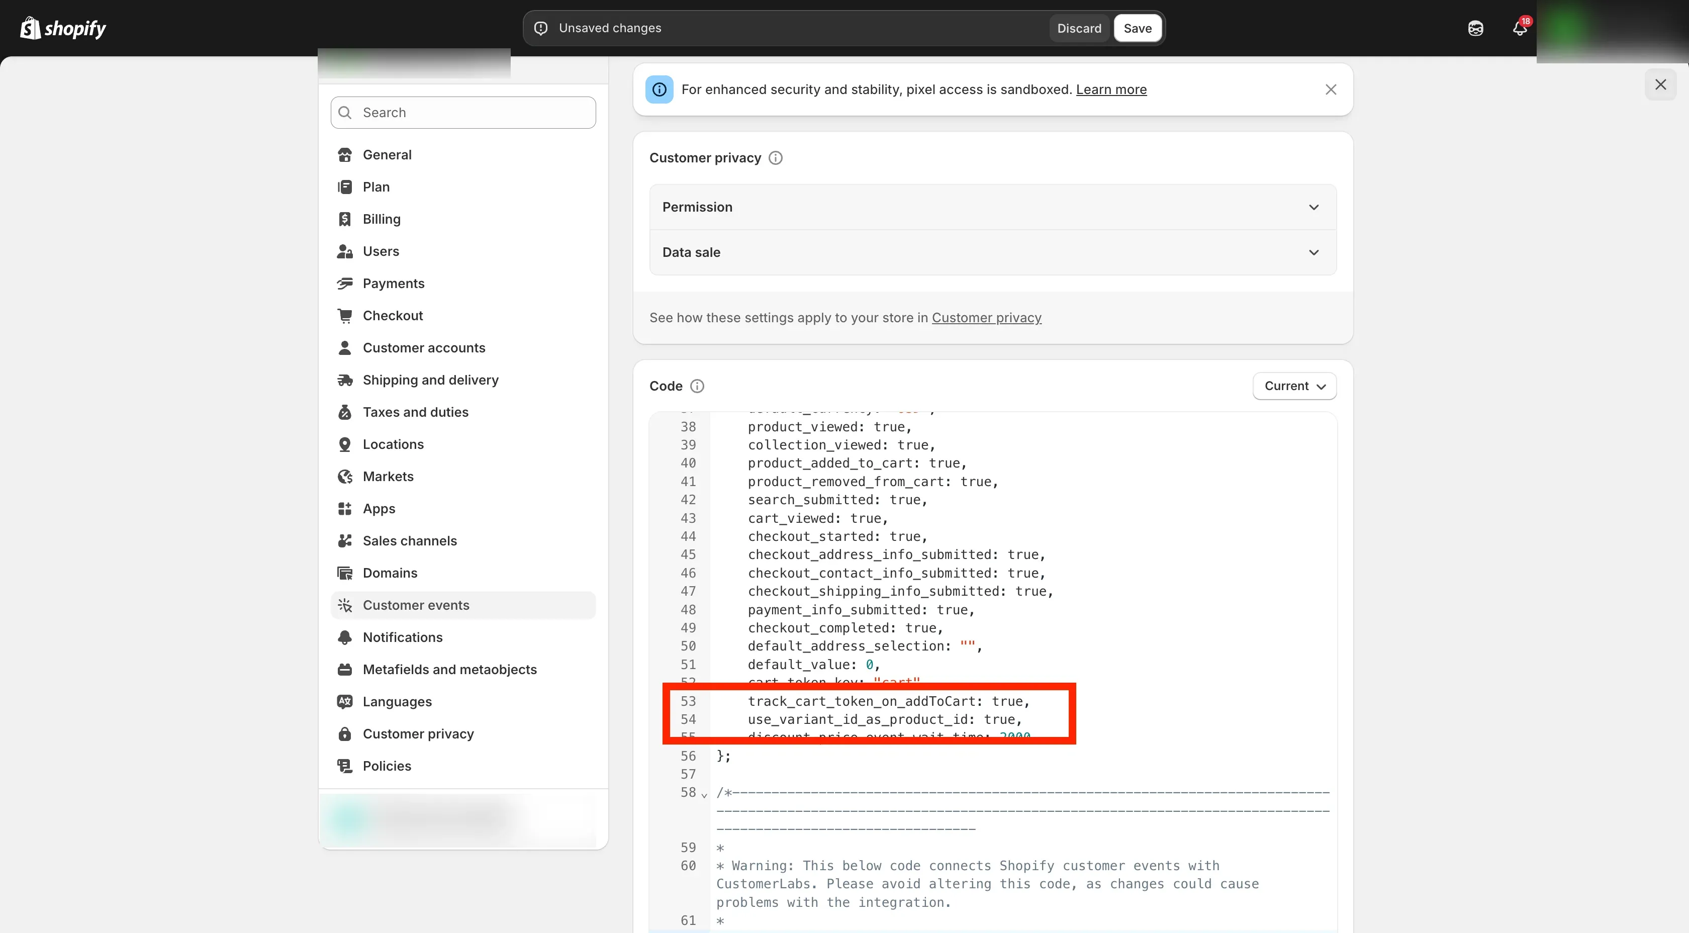1689x933 pixels.
Task: Click the Checkout cart icon
Action: 345,315
